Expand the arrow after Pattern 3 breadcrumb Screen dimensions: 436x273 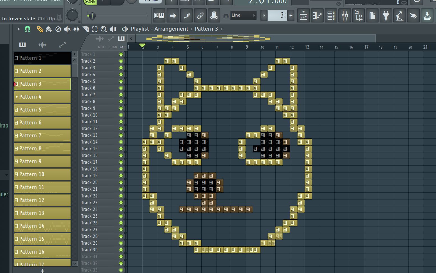coord(222,29)
